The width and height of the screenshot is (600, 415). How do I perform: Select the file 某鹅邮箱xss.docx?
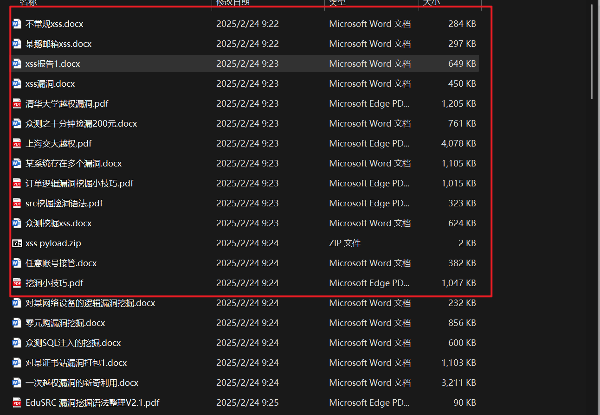(58, 44)
